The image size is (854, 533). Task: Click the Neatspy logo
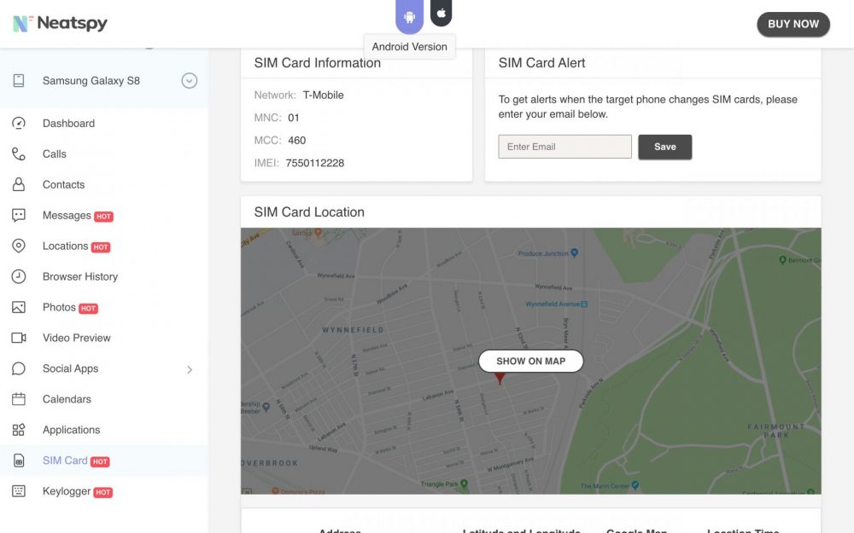click(x=60, y=23)
